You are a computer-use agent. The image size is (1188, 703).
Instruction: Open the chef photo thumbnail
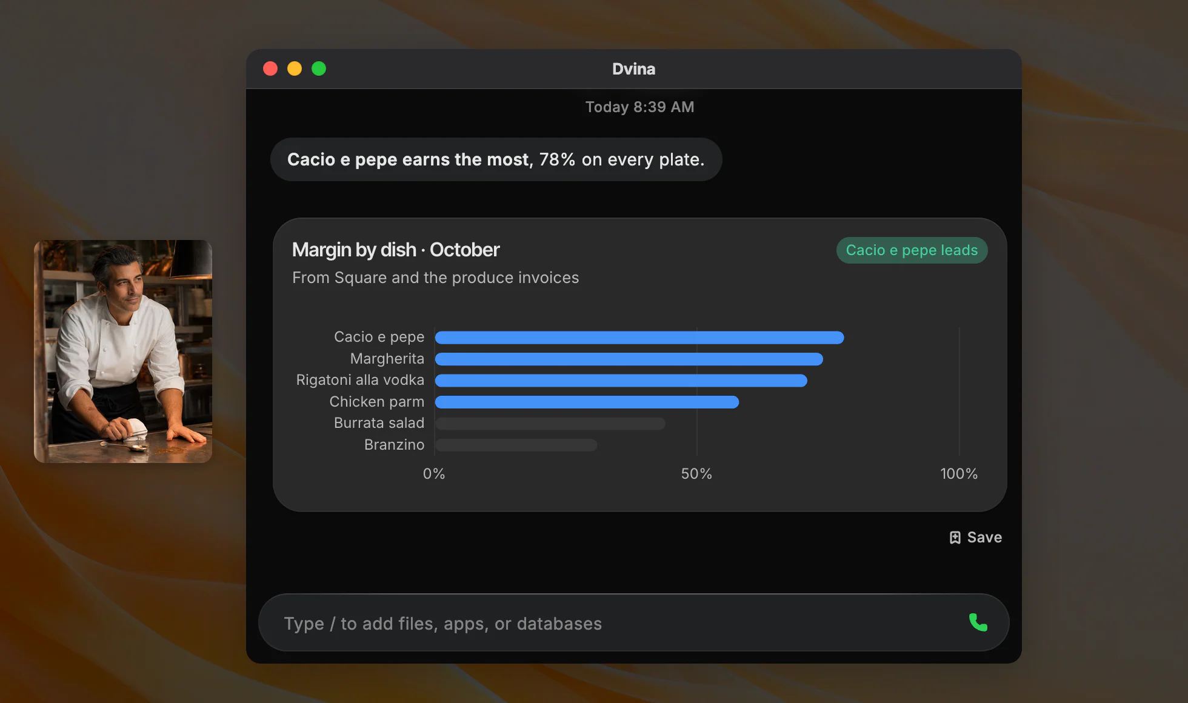click(x=123, y=351)
